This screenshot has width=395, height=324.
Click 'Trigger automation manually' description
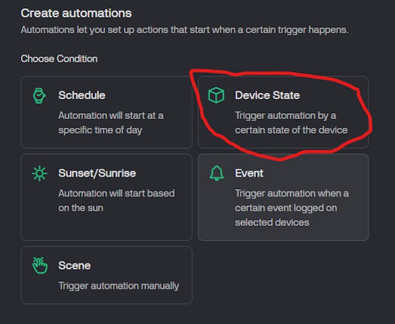point(119,285)
